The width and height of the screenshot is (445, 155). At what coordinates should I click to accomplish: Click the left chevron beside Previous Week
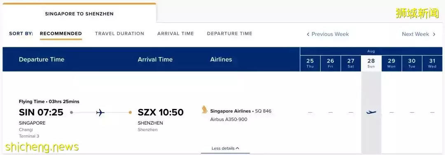point(308,34)
